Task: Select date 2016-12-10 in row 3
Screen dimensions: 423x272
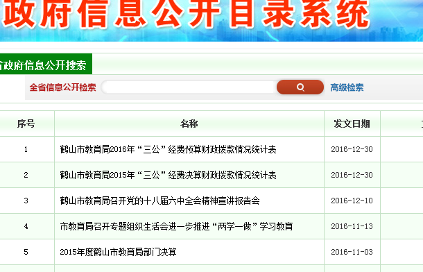Action: 352,201
